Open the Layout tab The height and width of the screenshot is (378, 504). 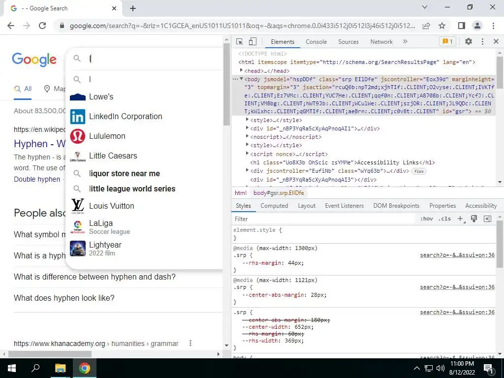[307, 206]
